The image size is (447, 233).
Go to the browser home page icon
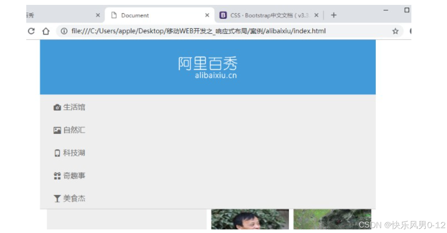pyautogui.click(x=46, y=31)
